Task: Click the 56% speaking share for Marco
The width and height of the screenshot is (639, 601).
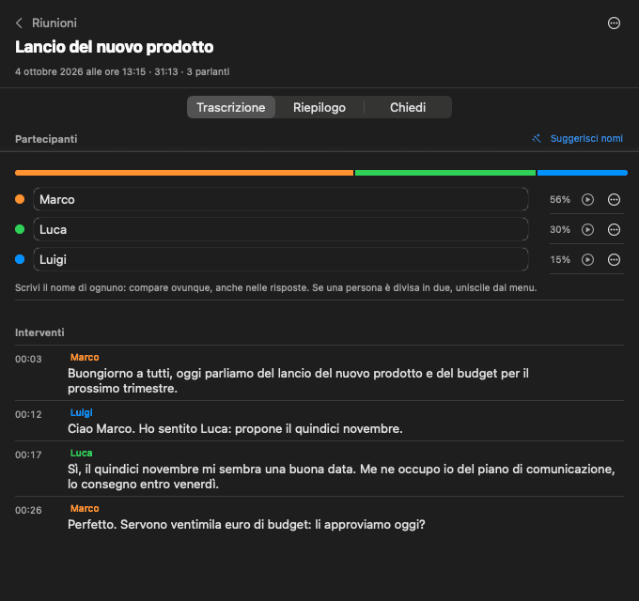Action: [x=559, y=199]
